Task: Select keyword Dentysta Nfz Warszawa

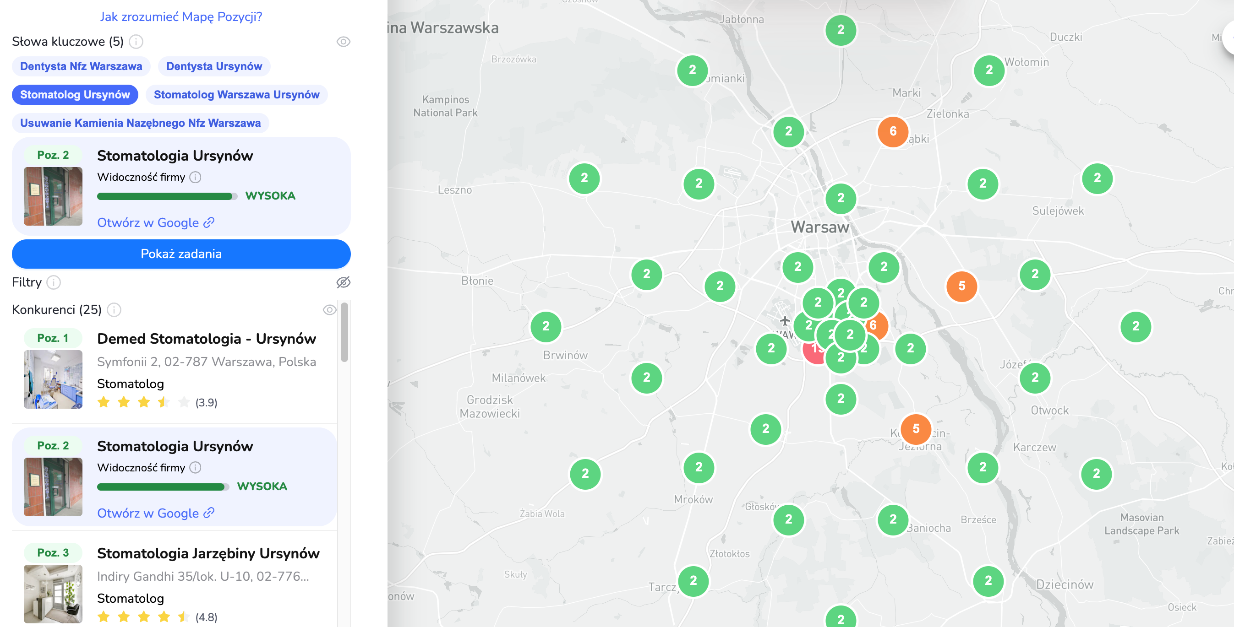Action: tap(81, 66)
